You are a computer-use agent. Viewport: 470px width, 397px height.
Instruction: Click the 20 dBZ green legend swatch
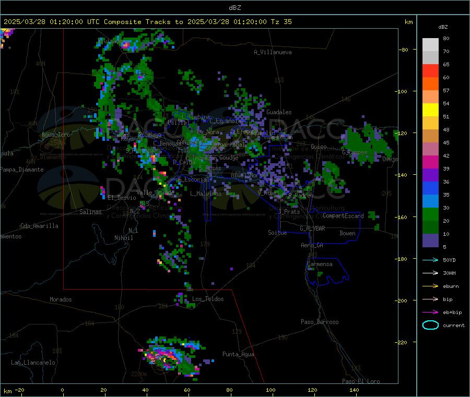430,214
